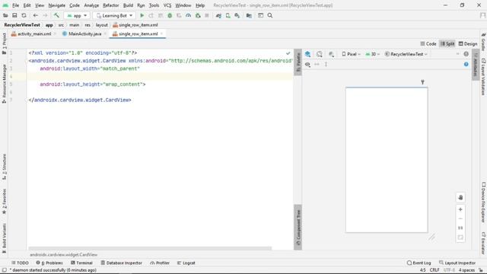Open the TODO tool window
Screen dimensions: 487x274
click(x=20, y=263)
